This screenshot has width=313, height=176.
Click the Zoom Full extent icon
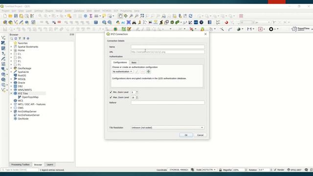[142, 16]
